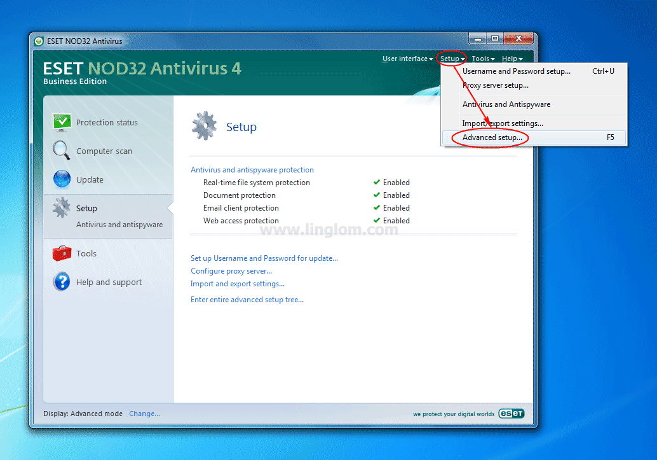The image size is (657, 460).
Task: Open Antivirus and antispyware sub-item
Action: pos(119,225)
